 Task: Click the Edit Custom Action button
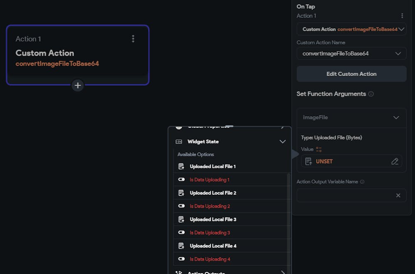351,73
